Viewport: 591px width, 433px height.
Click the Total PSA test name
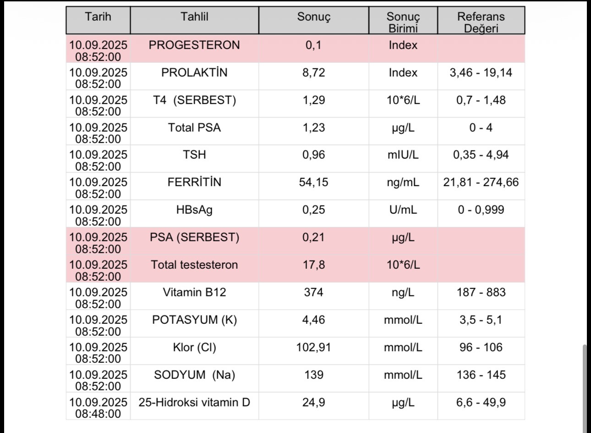194,128
